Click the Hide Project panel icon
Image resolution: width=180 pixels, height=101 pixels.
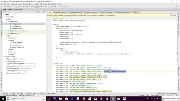coord(44,12)
